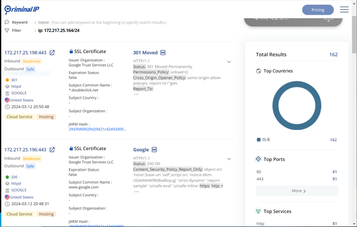The width and height of the screenshot is (357, 227).
Task: Click GOOGLE ISP name under 172.217.25.196
Action: (19, 190)
